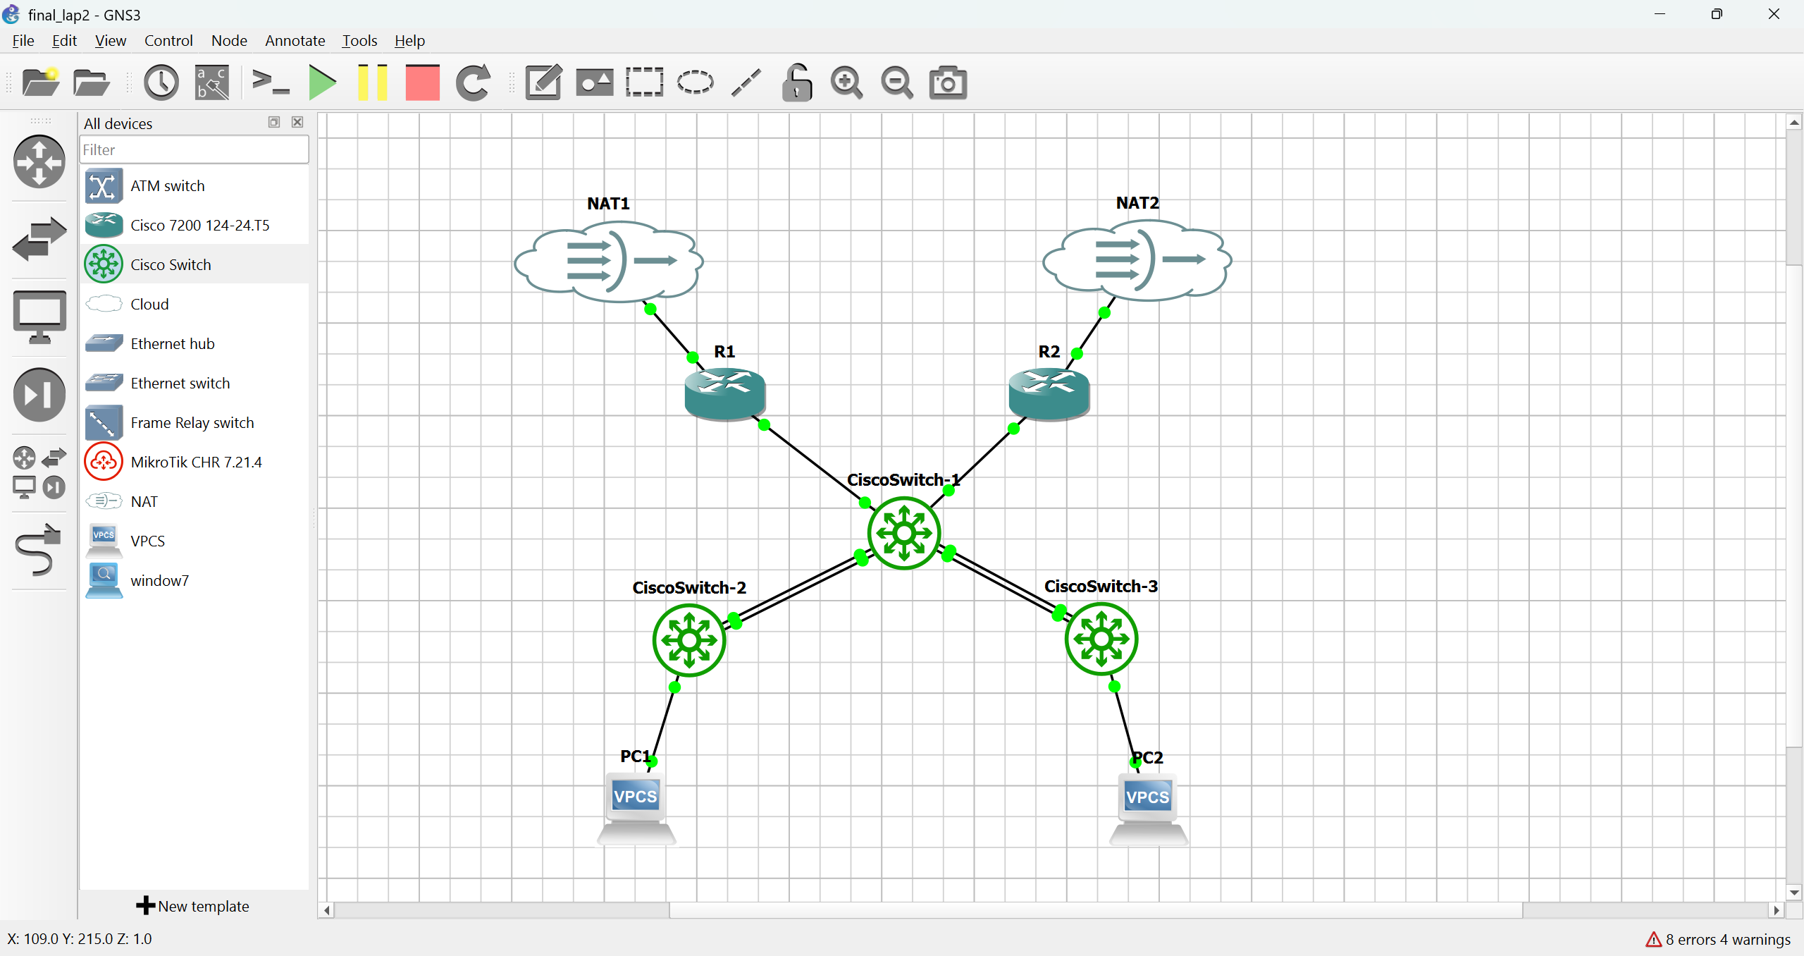The image size is (1804, 956).
Task: Suspend all nodes with yellow pause
Action: [x=373, y=82]
